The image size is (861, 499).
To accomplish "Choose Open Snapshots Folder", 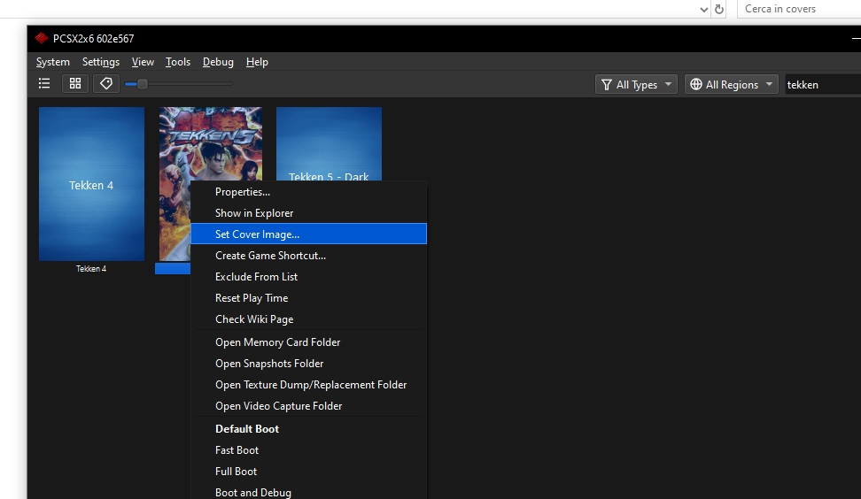I will pyautogui.click(x=308, y=364).
